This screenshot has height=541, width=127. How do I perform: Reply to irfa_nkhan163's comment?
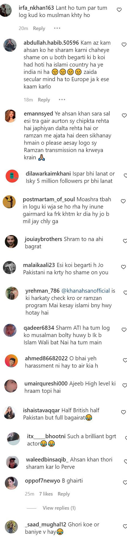click(x=39, y=28)
